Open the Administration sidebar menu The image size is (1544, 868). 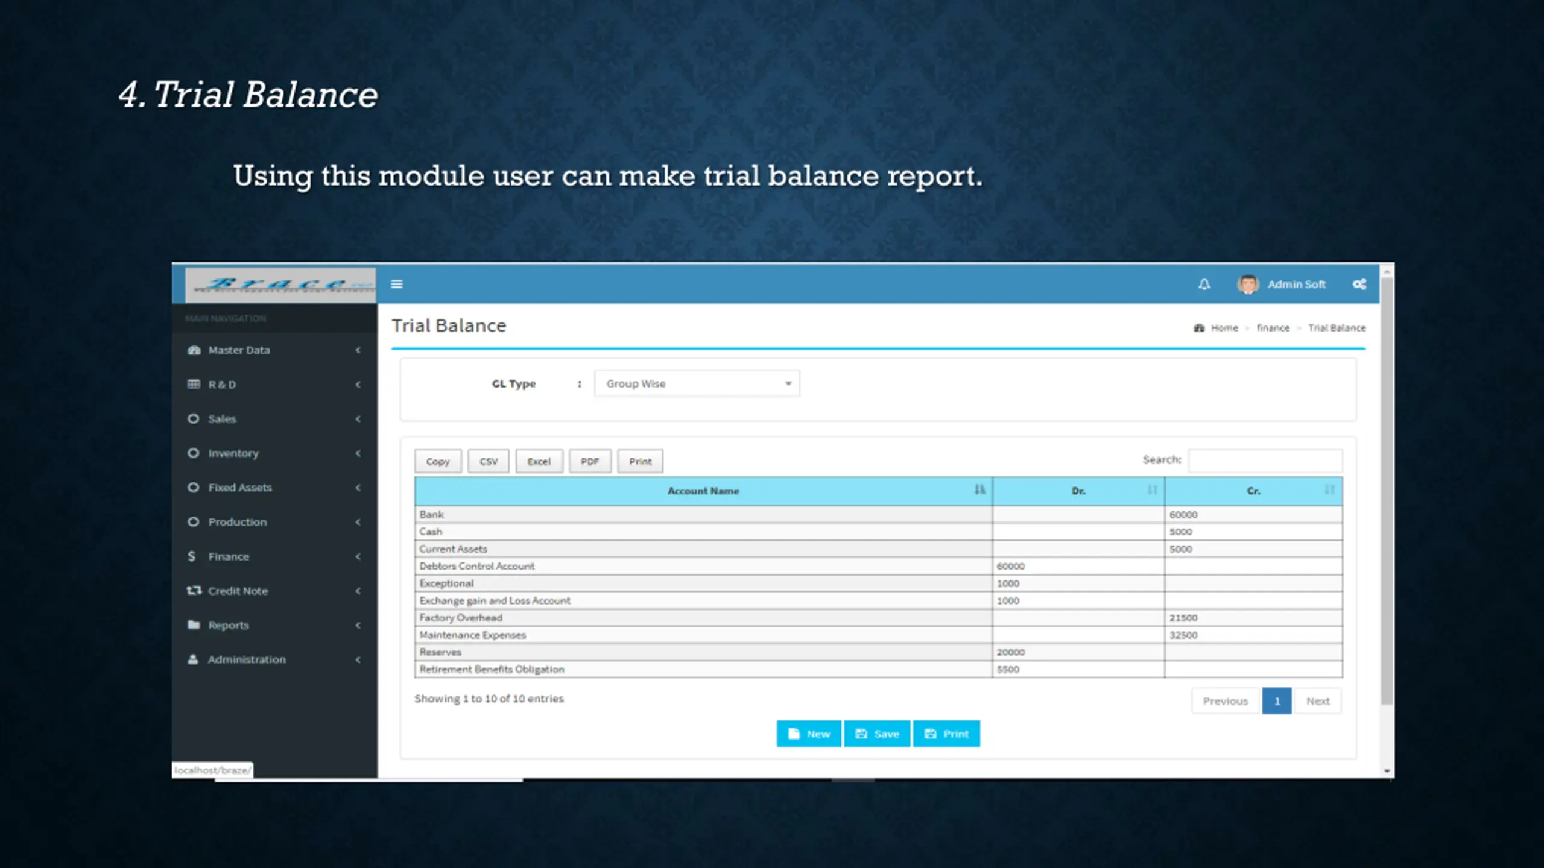(274, 659)
